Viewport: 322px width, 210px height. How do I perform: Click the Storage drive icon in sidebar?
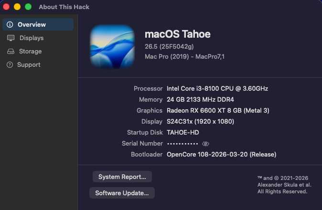[11, 51]
